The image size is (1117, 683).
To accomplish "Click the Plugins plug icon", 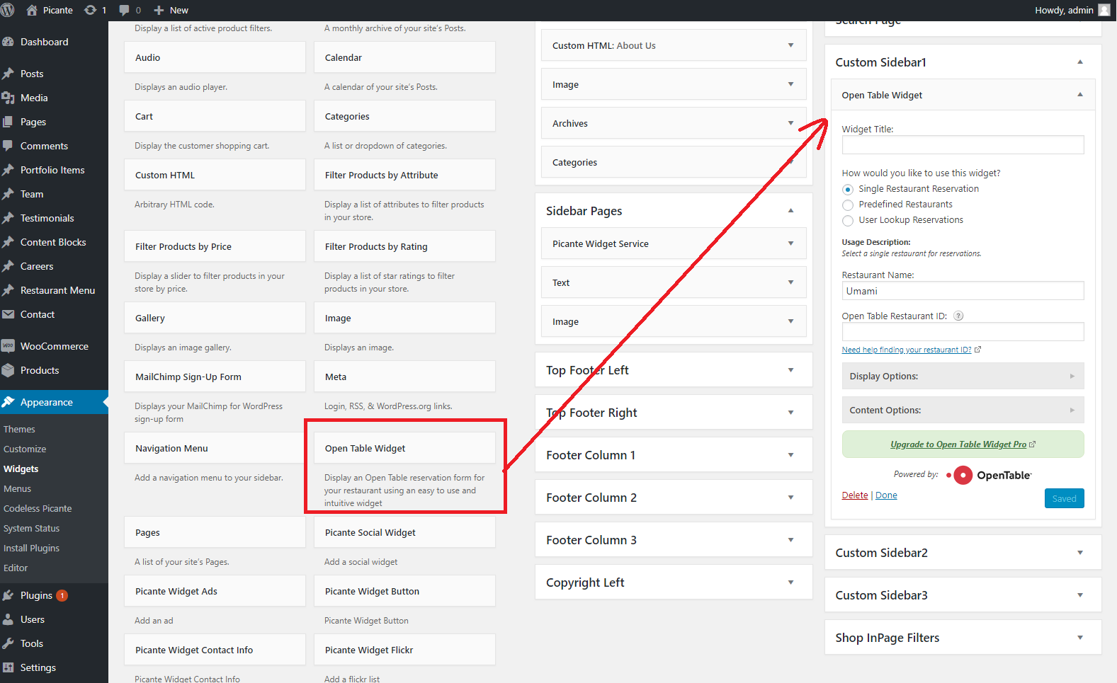I will click(x=8, y=595).
